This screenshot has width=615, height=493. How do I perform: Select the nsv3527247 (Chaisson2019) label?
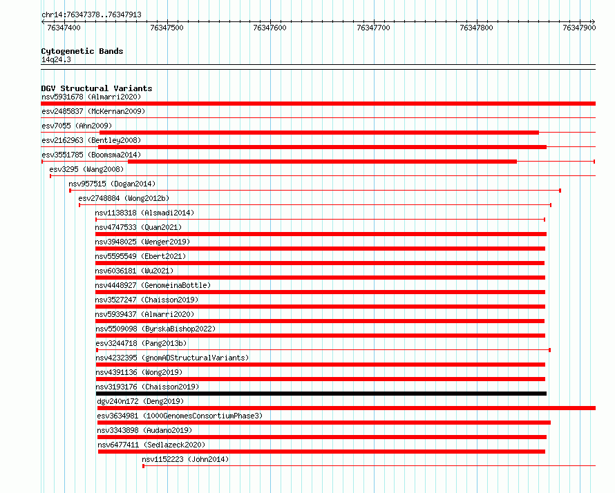coord(146,300)
